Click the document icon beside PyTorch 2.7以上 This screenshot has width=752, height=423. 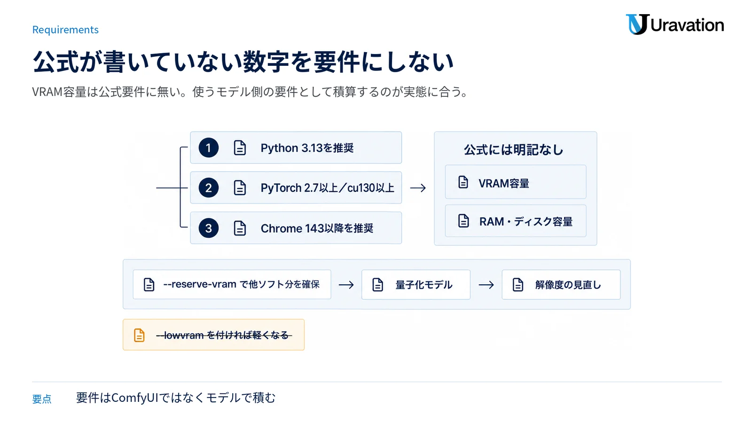pyautogui.click(x=240, y=188)
